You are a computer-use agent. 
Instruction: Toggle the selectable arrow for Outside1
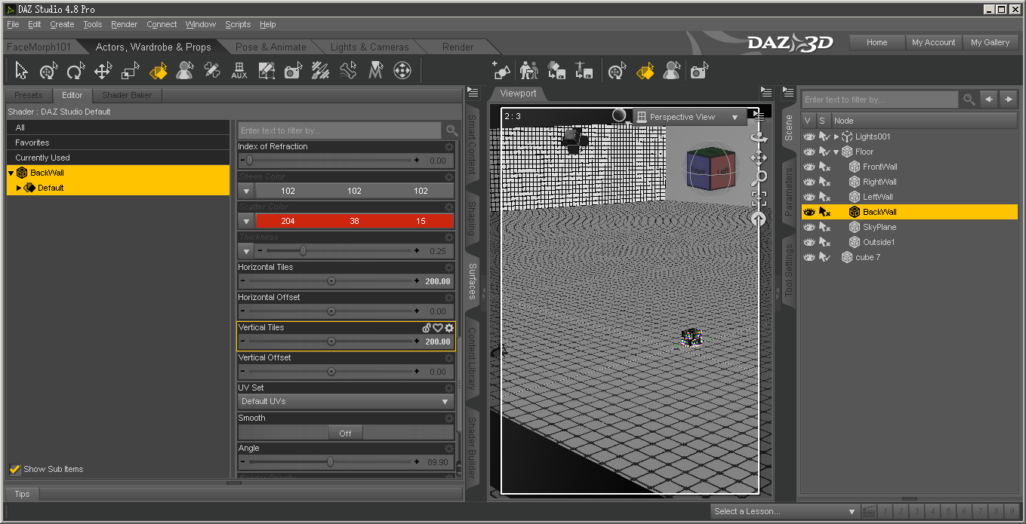click(x=824, y=242)
